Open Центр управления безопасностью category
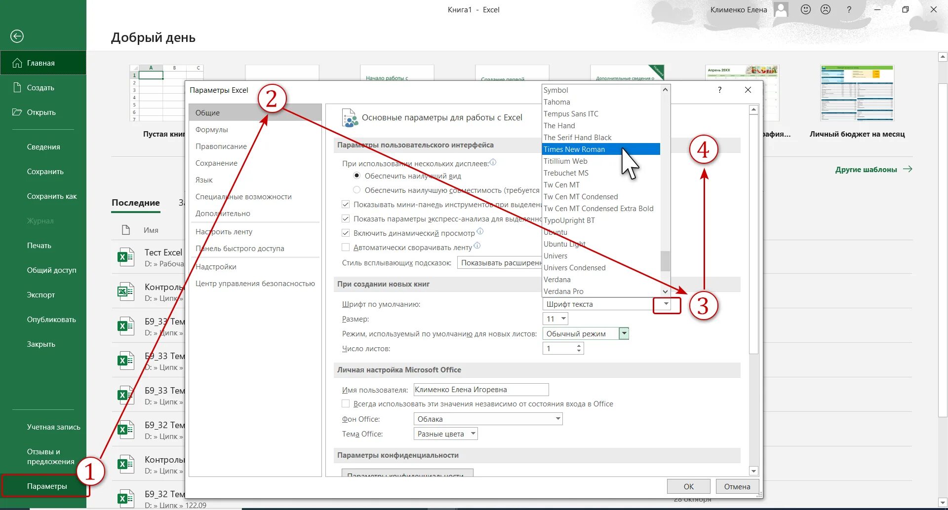The image size is (948, 510). point(255,284)
